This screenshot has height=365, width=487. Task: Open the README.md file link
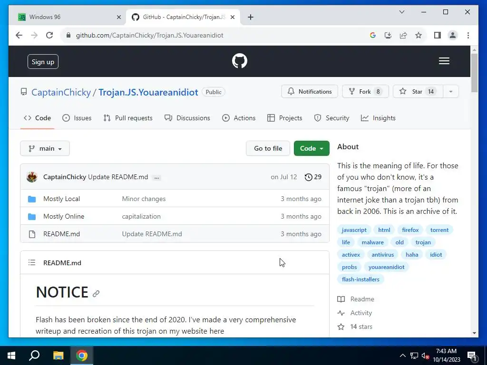[61, 234]
